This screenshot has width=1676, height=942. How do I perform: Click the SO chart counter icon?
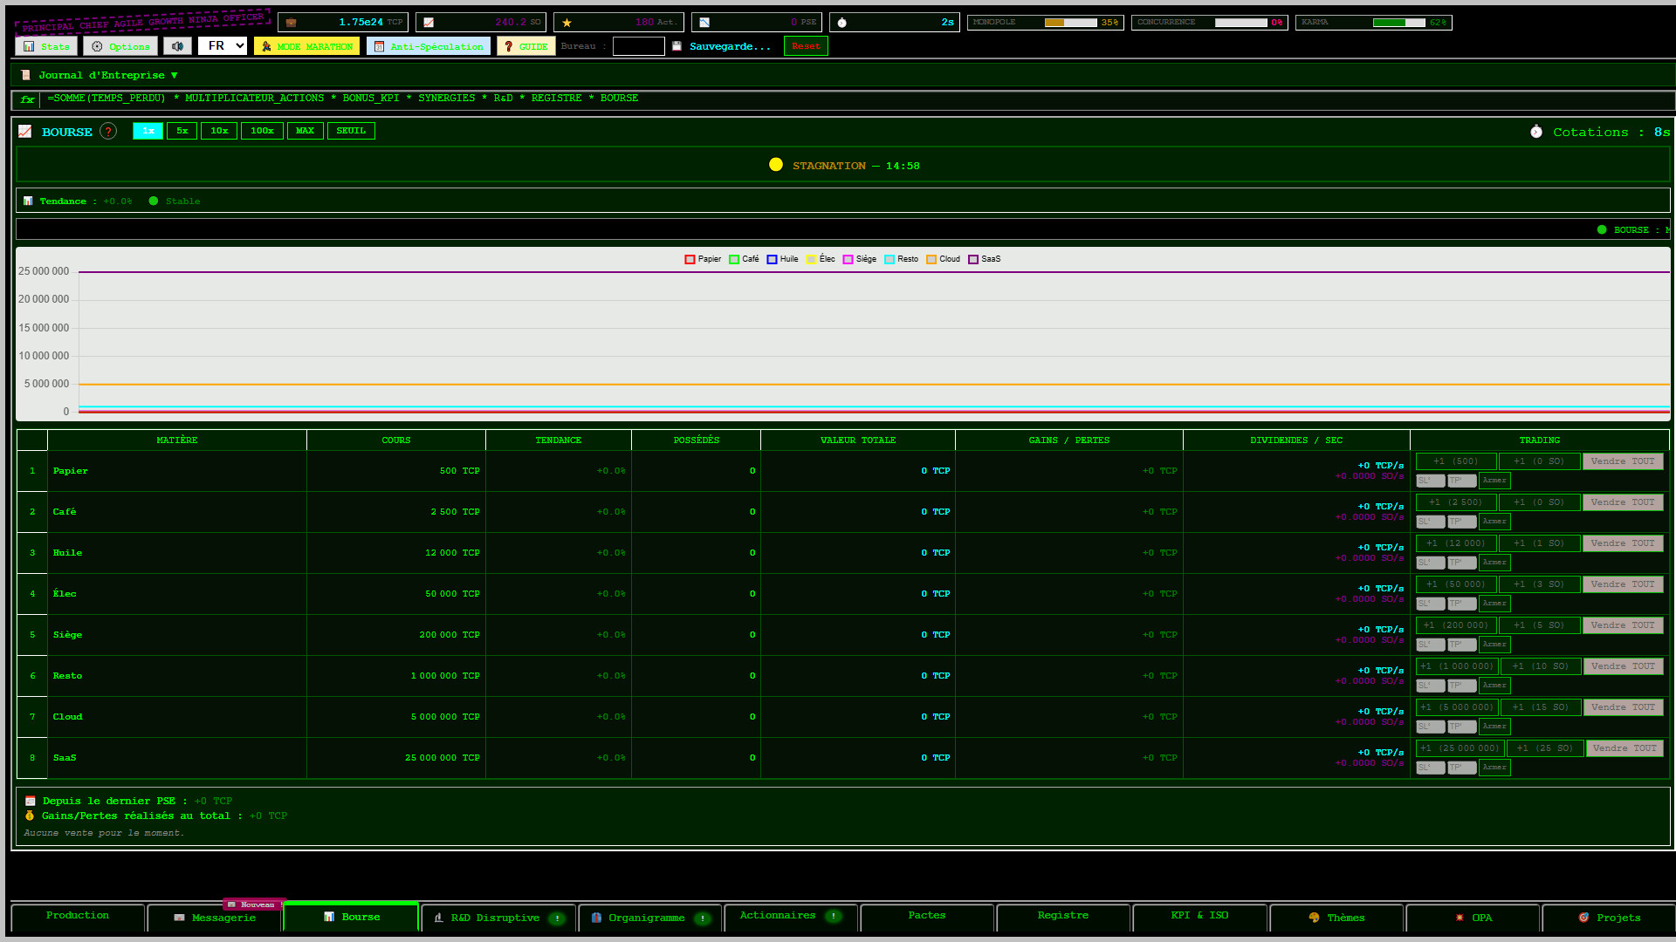pyautogui.click(x=429, y=23)
